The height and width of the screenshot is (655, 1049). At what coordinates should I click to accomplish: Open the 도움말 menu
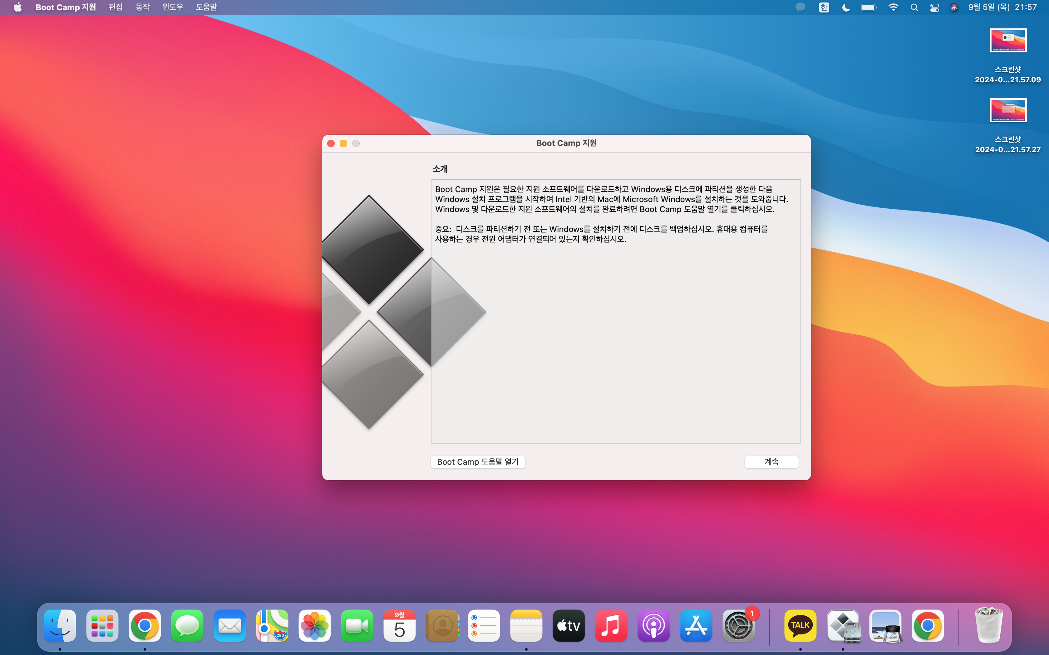pos(206,7)
